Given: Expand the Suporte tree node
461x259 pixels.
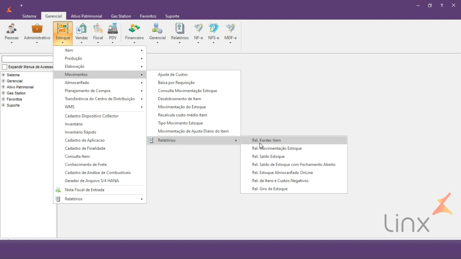Looking at the screenshot, I should [3, 105].
